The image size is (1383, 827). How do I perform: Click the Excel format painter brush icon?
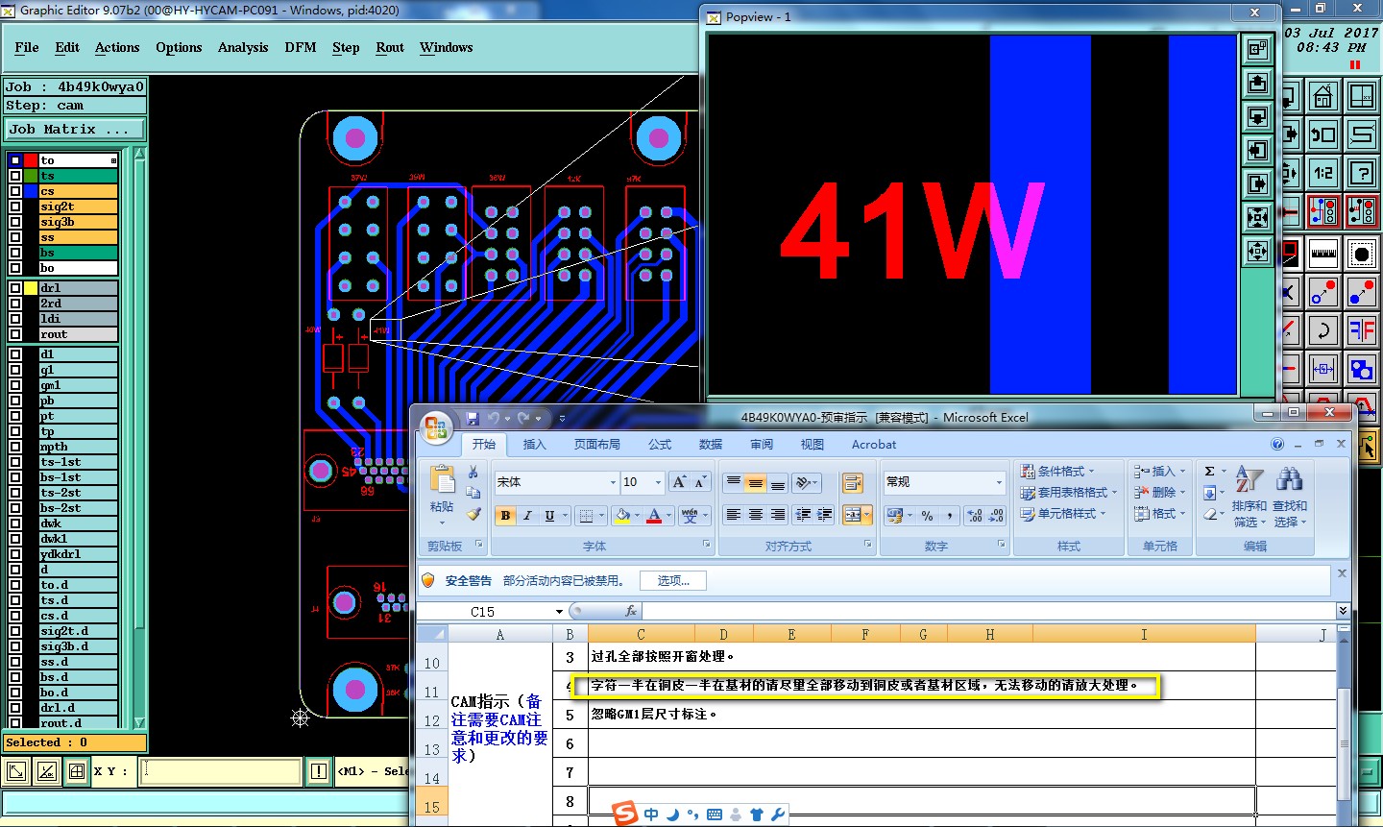(x=473, y=515)
